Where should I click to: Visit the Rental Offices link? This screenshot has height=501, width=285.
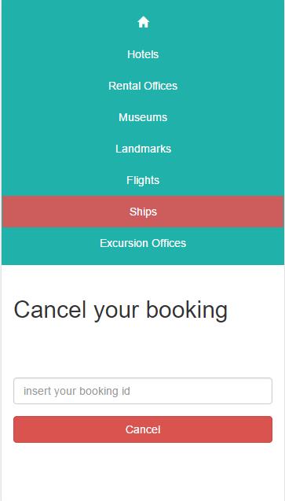pos(143,86)
